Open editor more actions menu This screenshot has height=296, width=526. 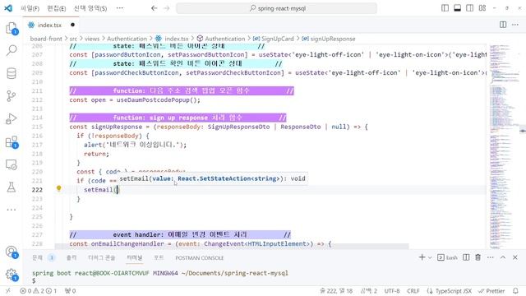(x=515, y=25)
